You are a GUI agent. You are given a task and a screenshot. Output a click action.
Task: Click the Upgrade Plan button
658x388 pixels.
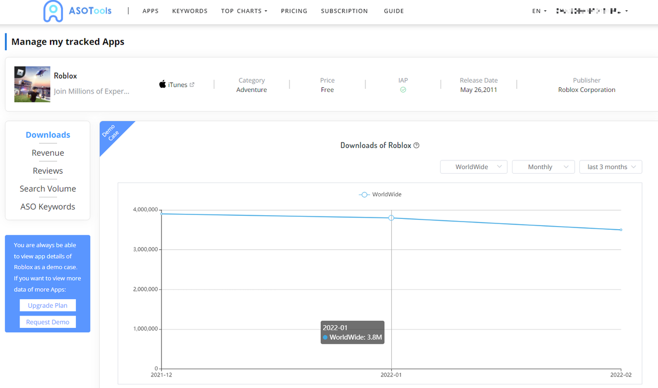coord(47,305)
